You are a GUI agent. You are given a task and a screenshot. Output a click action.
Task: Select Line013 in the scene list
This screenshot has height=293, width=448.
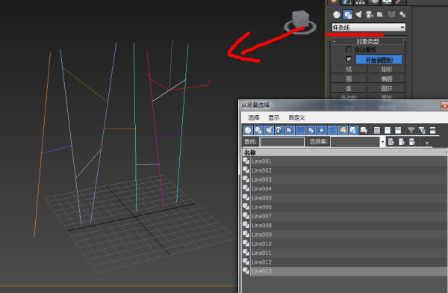tap(345, 271)
